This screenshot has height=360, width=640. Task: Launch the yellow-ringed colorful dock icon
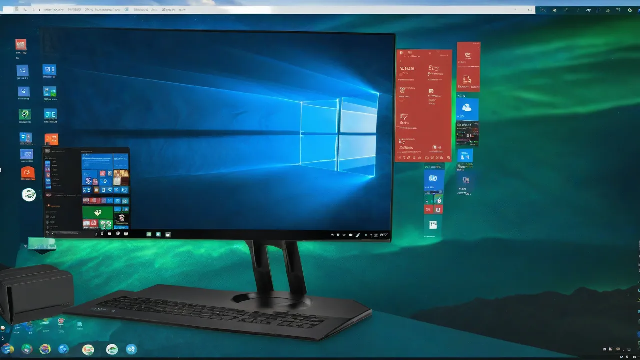45,349
